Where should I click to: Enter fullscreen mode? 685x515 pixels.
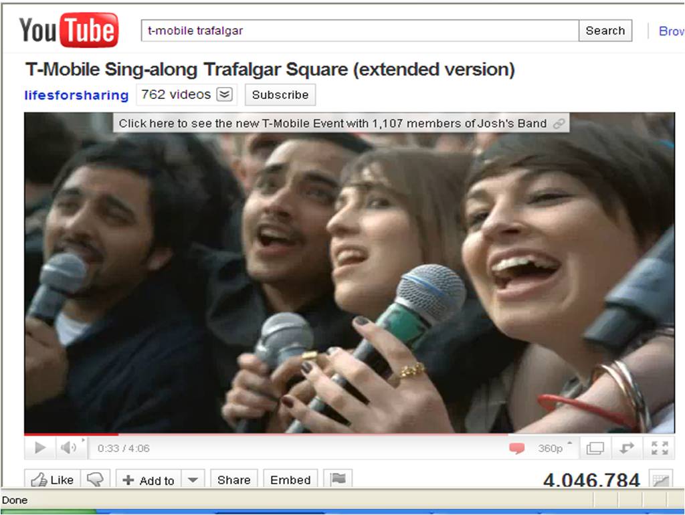coord(659,448)
